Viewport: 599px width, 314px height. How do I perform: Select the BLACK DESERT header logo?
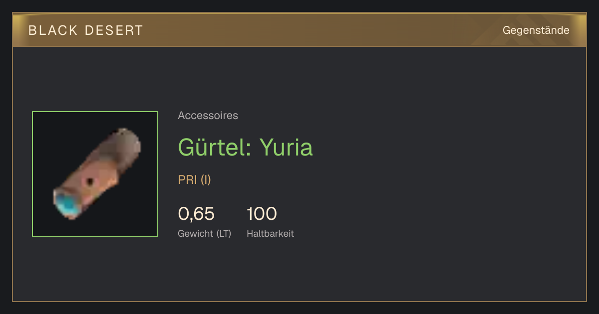coord(86,30)
